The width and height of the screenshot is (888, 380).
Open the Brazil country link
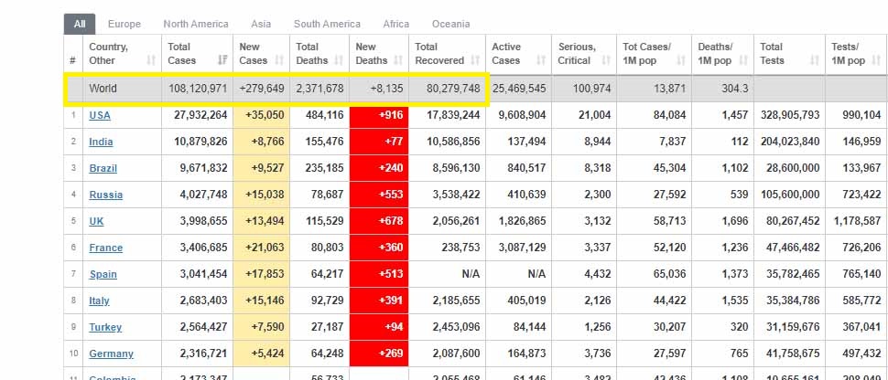coord(103,168)
